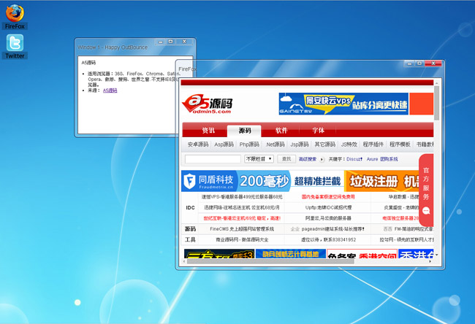Open the JS特效 category
This screenshot has height=324, width=475.
(x=349, y=144)
